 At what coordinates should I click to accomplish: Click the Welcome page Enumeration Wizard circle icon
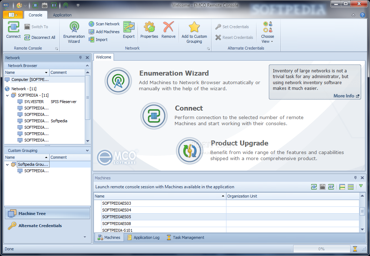point(118,81)
